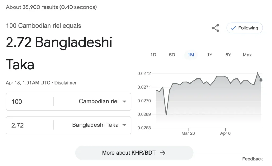Click the Bangladeshi Taka dropdown arrow
This screenshot has height=166, width=272.
coord(124,125)
